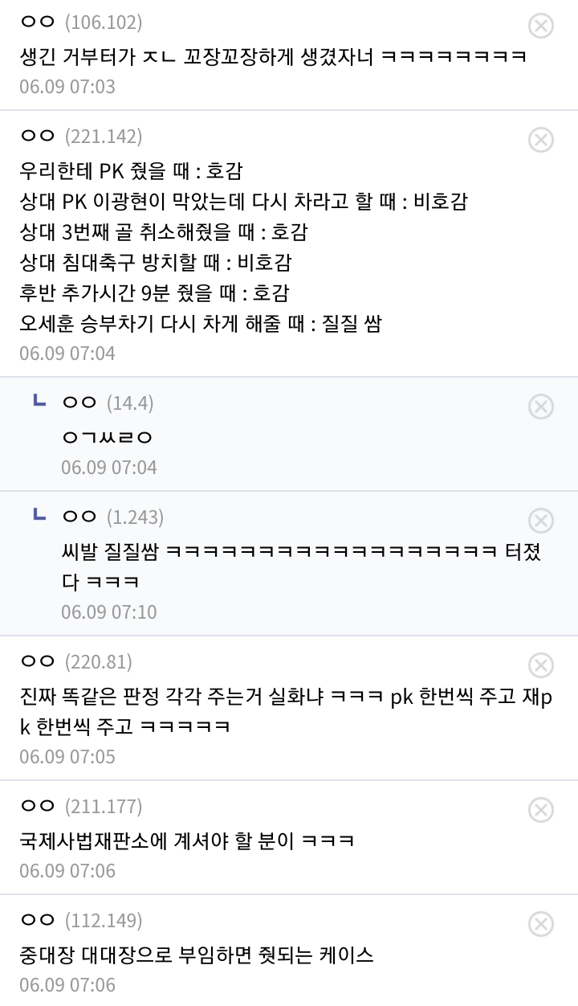
Task: Select the PK 호감/비호감 list comment
Action: 201,247
